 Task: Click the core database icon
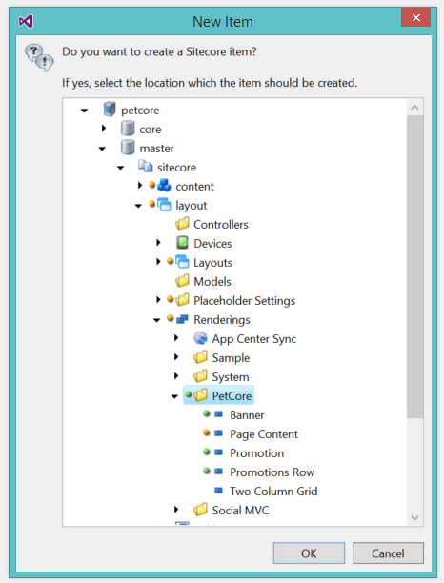[x=128, y=129]
